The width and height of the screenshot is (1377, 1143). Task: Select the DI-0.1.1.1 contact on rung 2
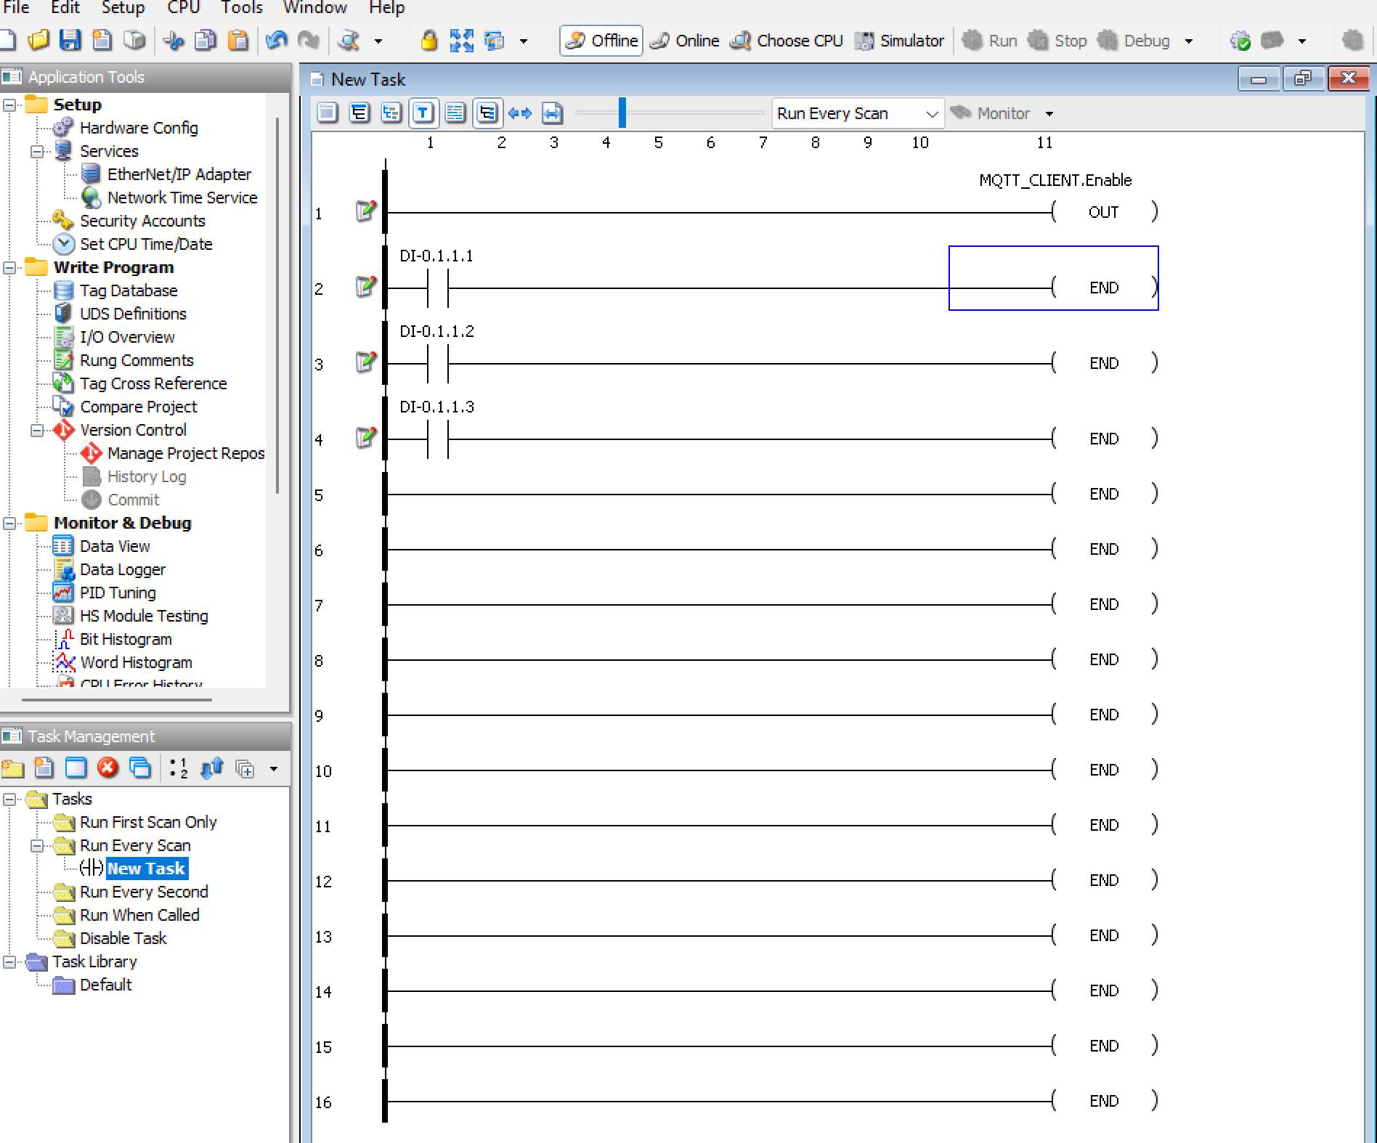(438, 288)
